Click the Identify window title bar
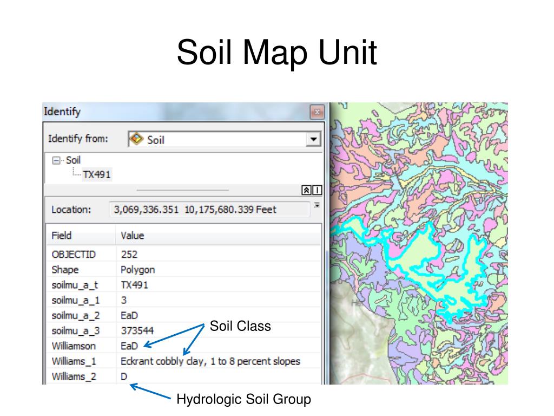 click(183, 112)
